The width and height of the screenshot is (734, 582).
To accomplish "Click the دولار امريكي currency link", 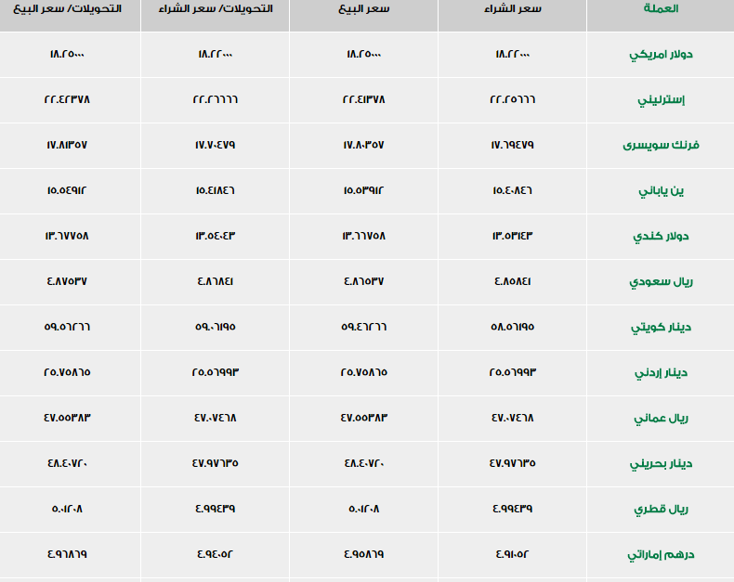I will 661,55.
